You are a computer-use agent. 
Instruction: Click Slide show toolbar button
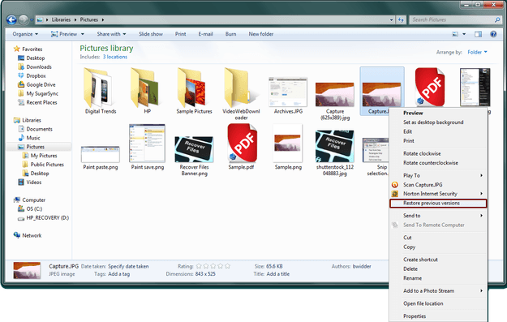point(151,34)
